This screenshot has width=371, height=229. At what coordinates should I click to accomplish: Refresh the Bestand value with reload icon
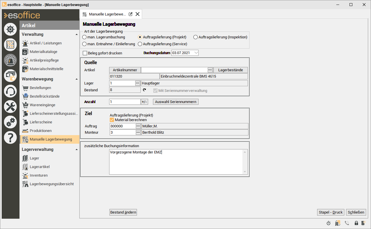144,90
